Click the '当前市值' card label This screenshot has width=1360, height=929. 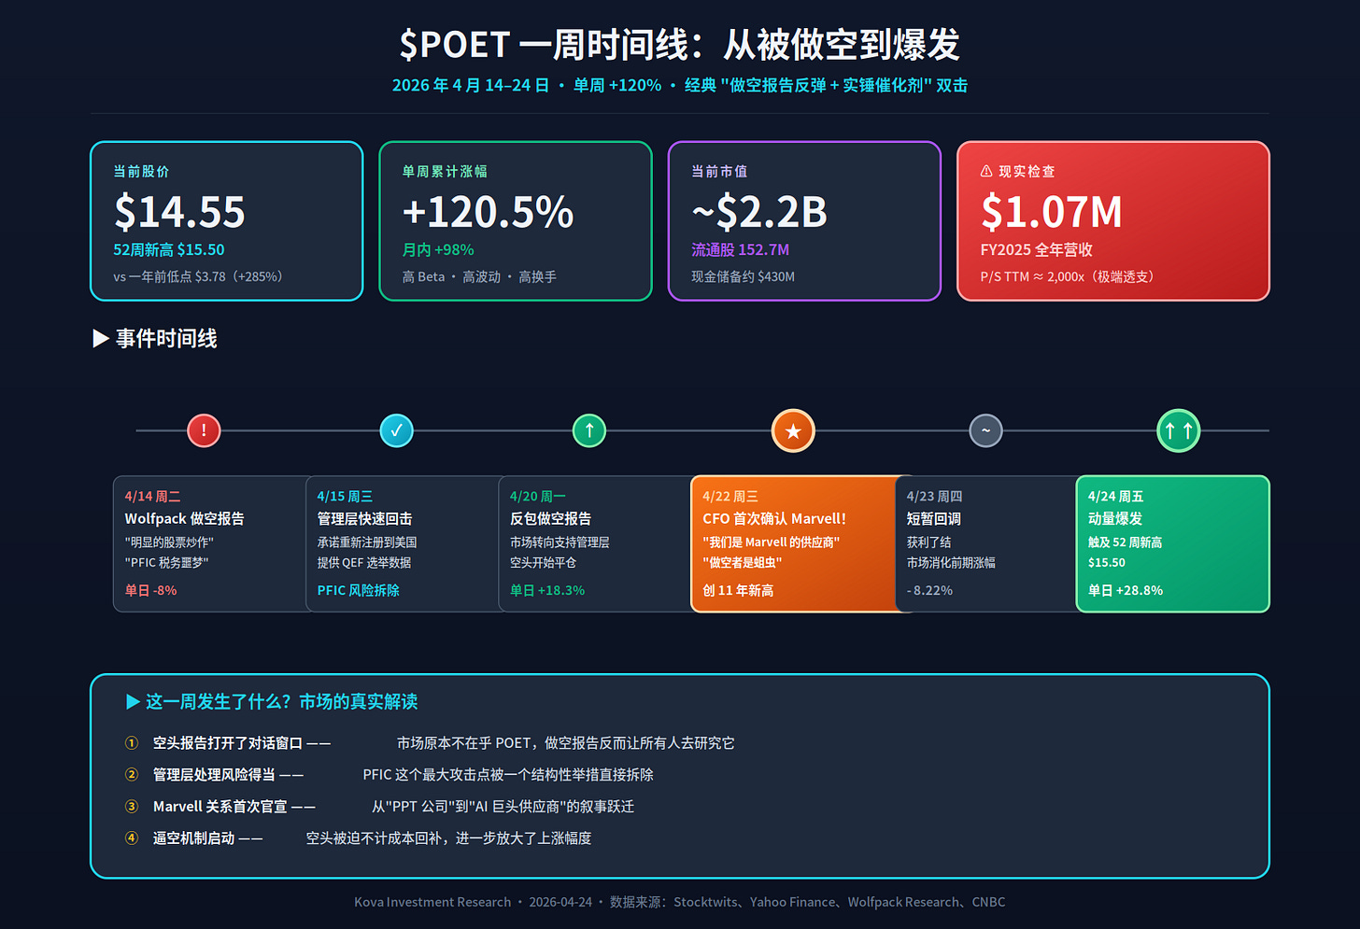[x=719, y=171]
